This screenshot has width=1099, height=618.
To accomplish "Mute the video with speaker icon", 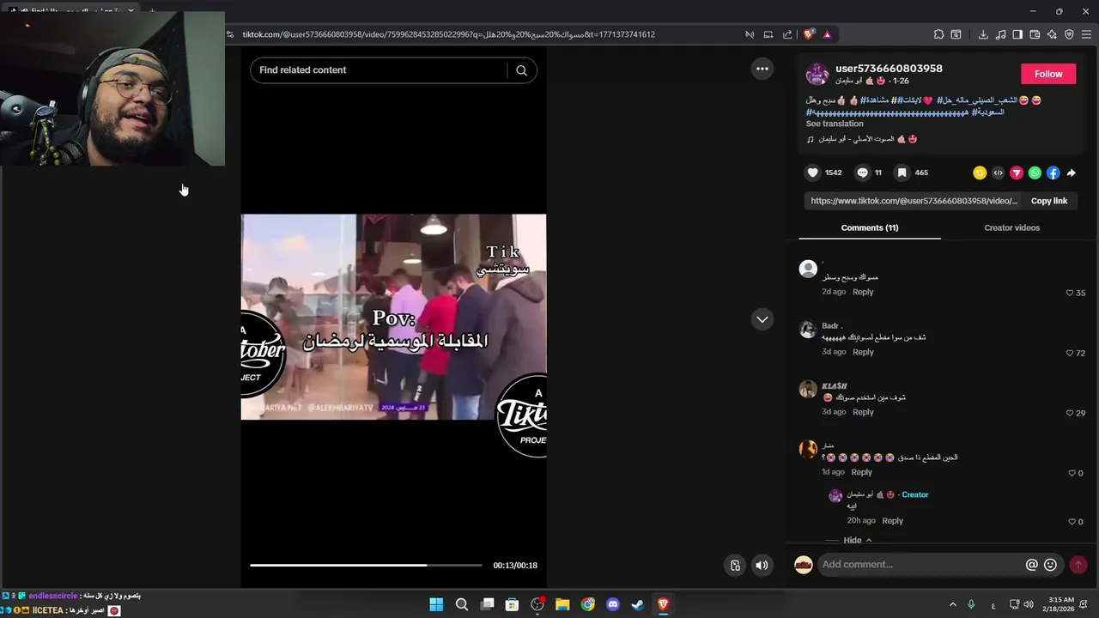I will pyautogui.click(x=762, y=565).
